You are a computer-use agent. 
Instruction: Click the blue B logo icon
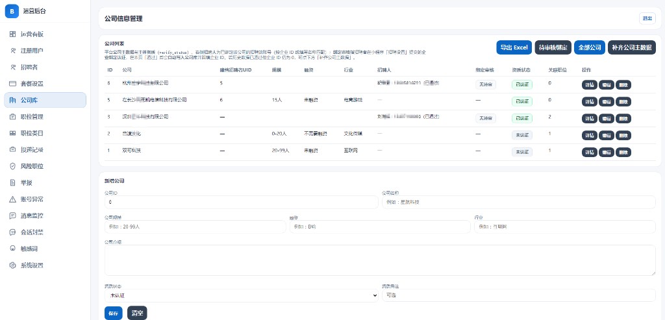(x=12, y=11)
